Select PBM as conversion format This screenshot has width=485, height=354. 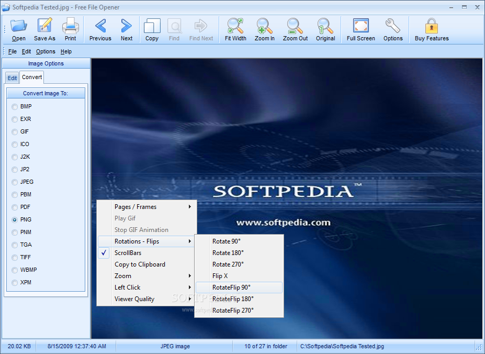(x=15, y=195)
